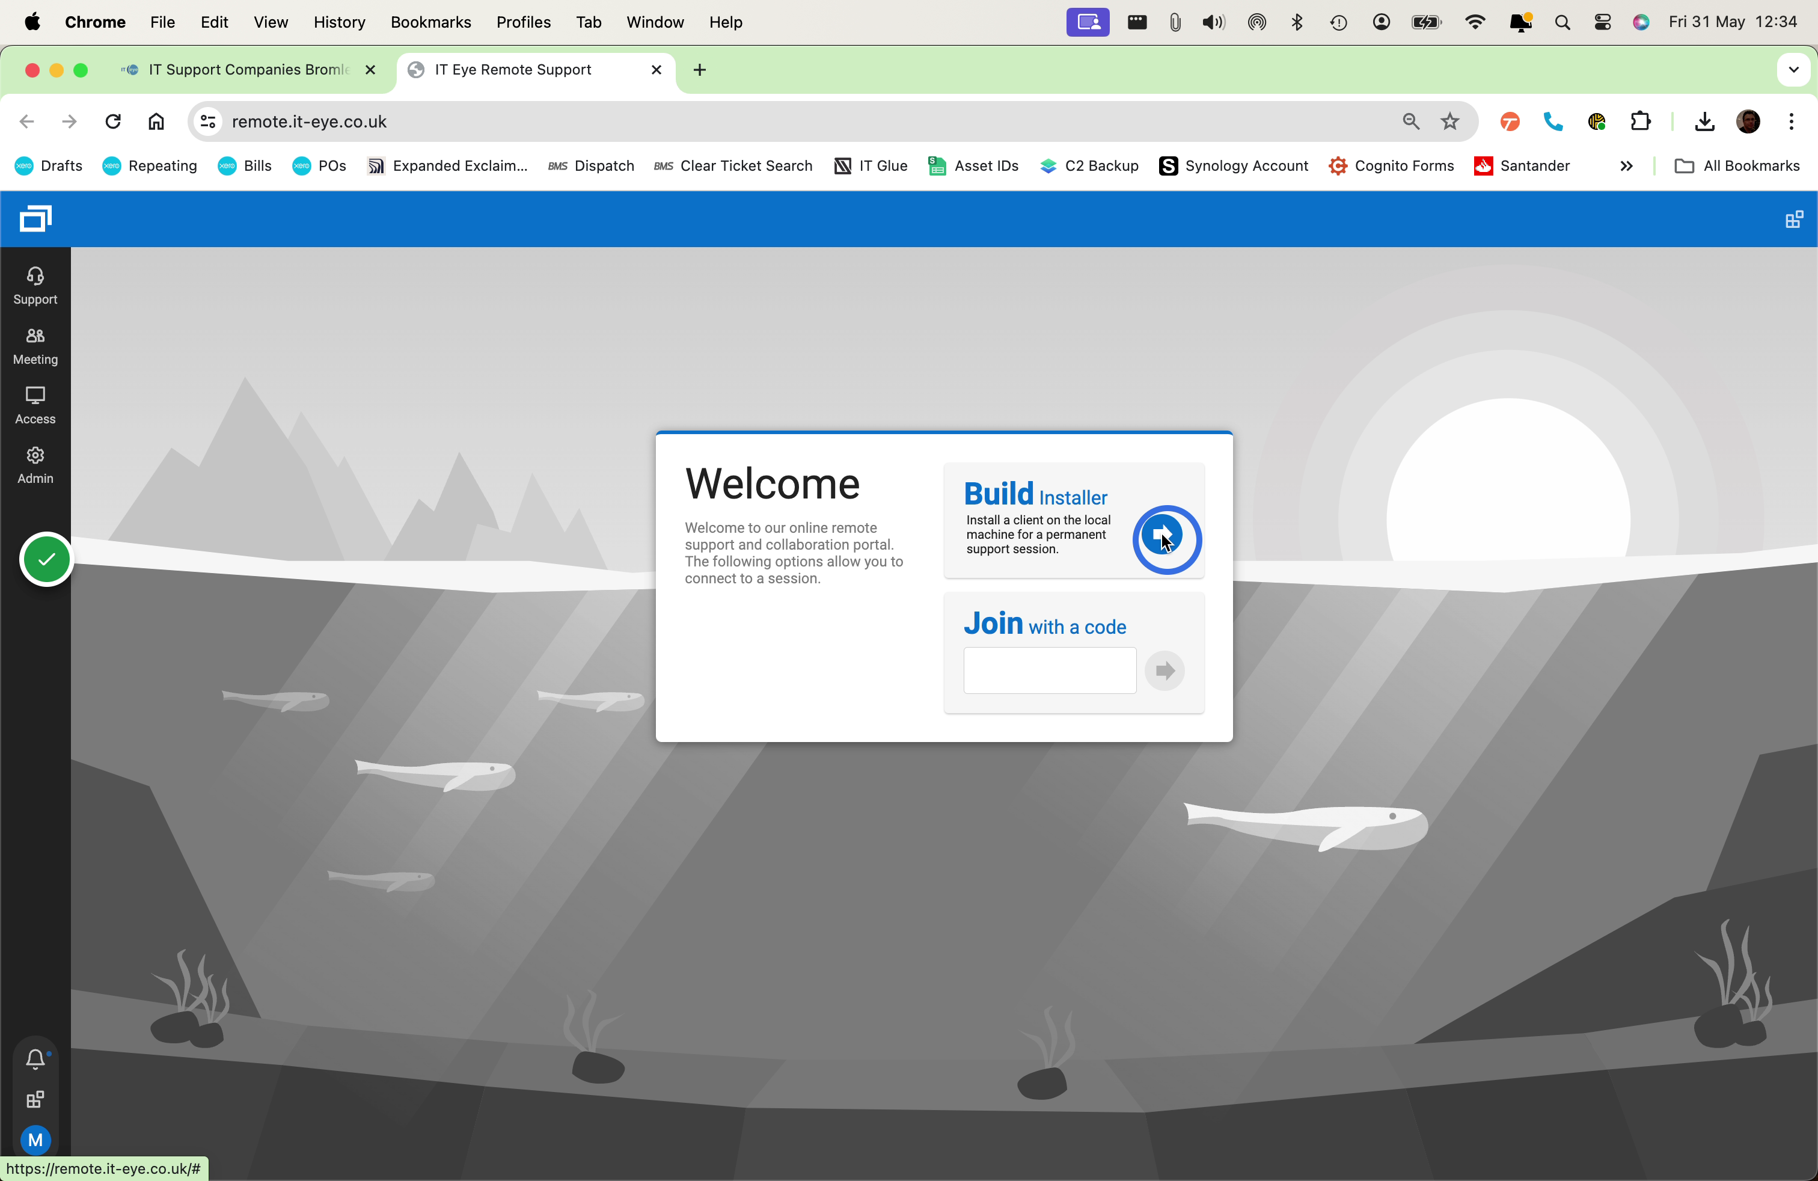Close the IT Support Companies tab

tap(370, 70)
